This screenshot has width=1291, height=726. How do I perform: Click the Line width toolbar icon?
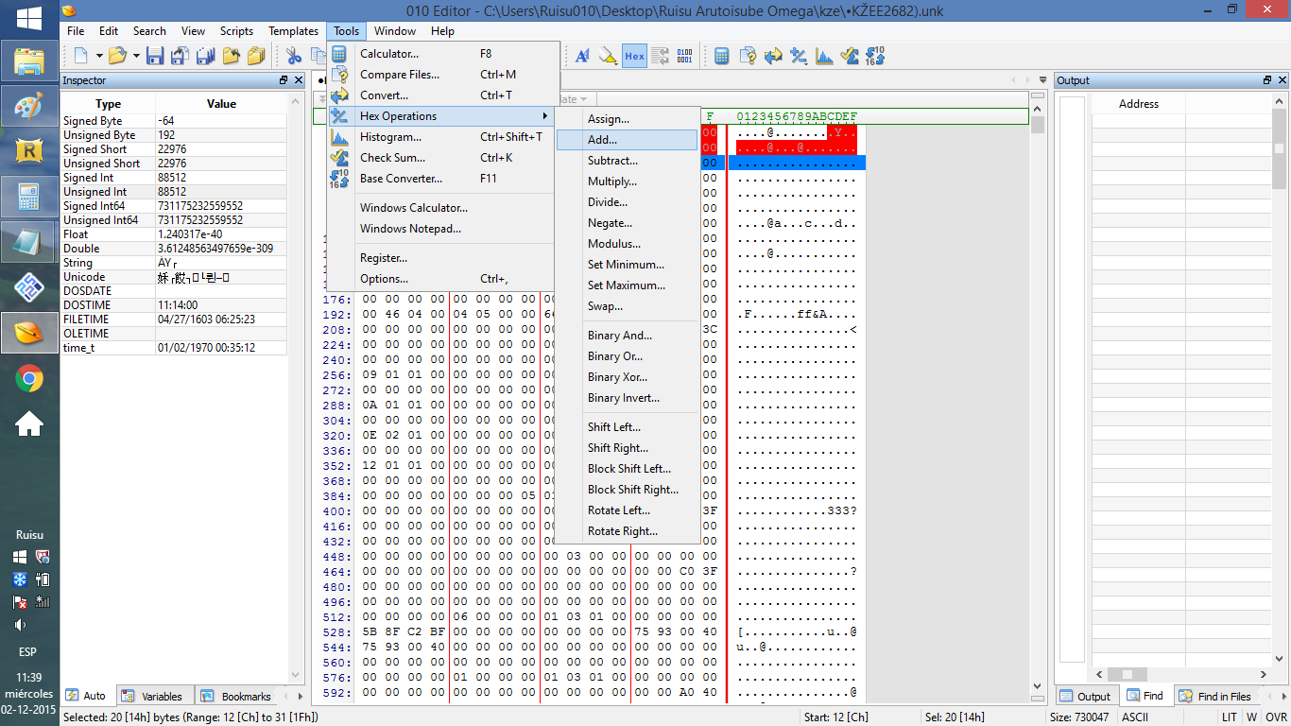pos(660,56)
